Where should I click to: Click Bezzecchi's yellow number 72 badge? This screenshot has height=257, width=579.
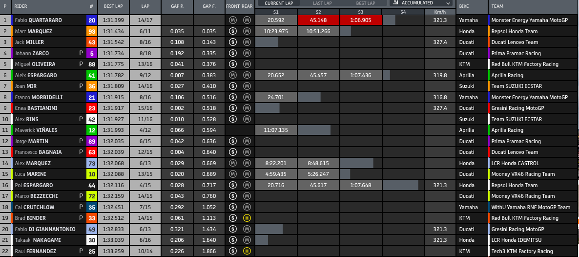coord(92,196)
